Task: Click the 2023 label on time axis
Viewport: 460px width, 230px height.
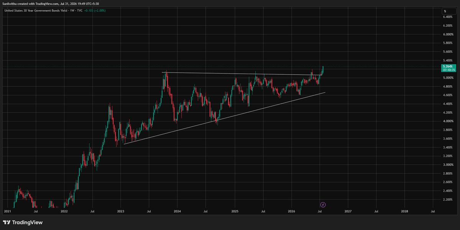Action: click(x=121, y=211)
